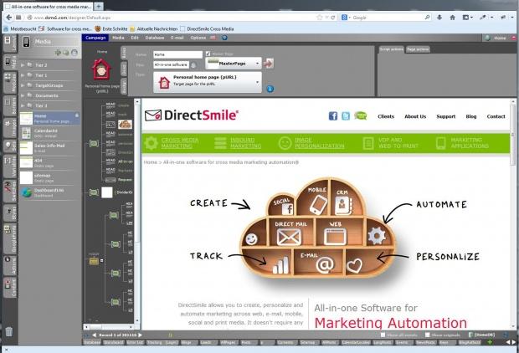This screenshot has width=519, height=353.
Task: Open the Options menu
Action: pyautogui.click(x=198, y=38)
